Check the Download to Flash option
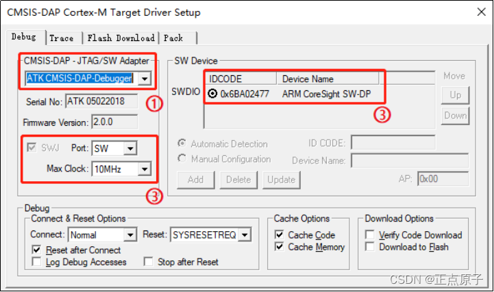 coord(370,247)
